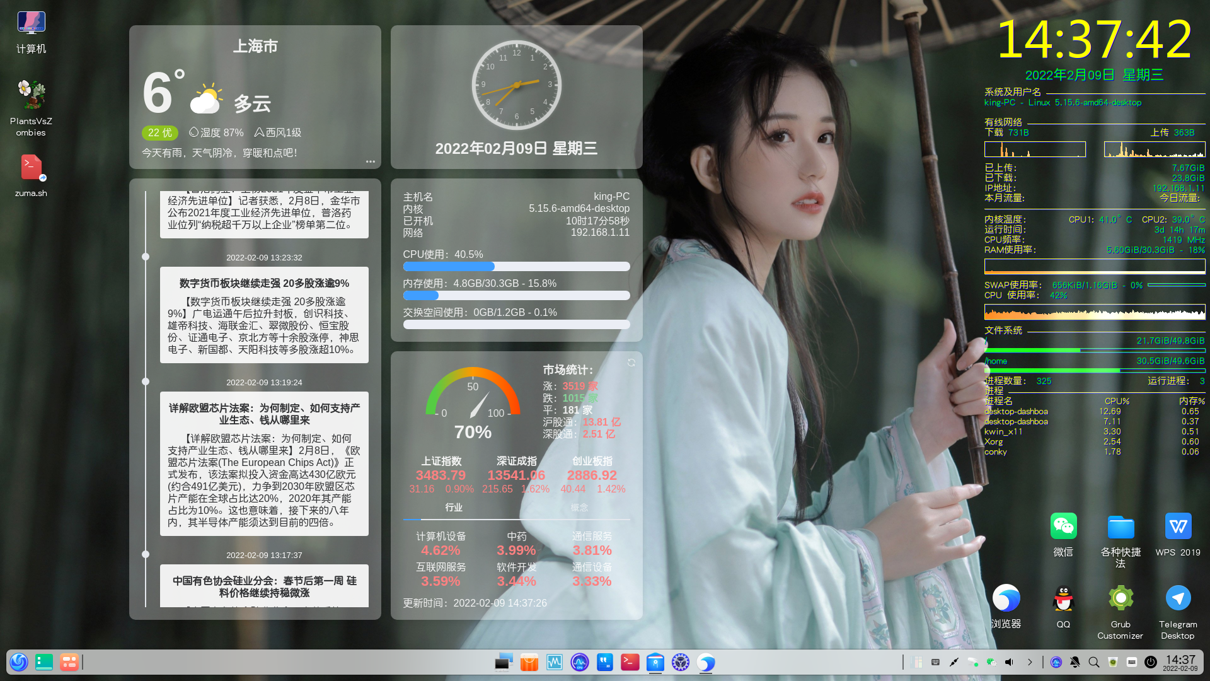1210x681 pixels.
Task: Click the refresh button on market statistics widget
Action: coord(631,363)
